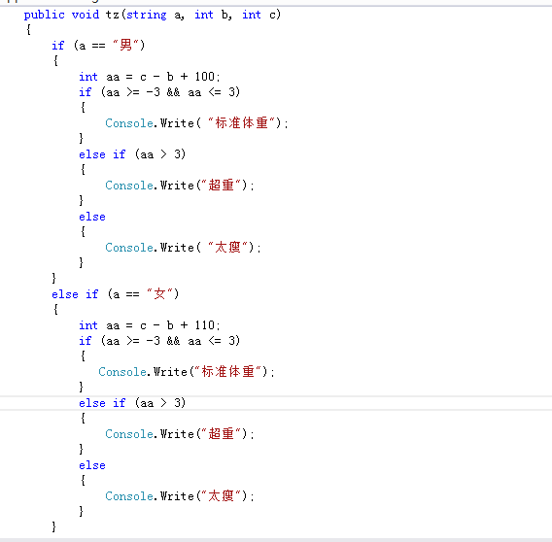
Task: Click the 'string' parameter type
Action: (147, 15)
